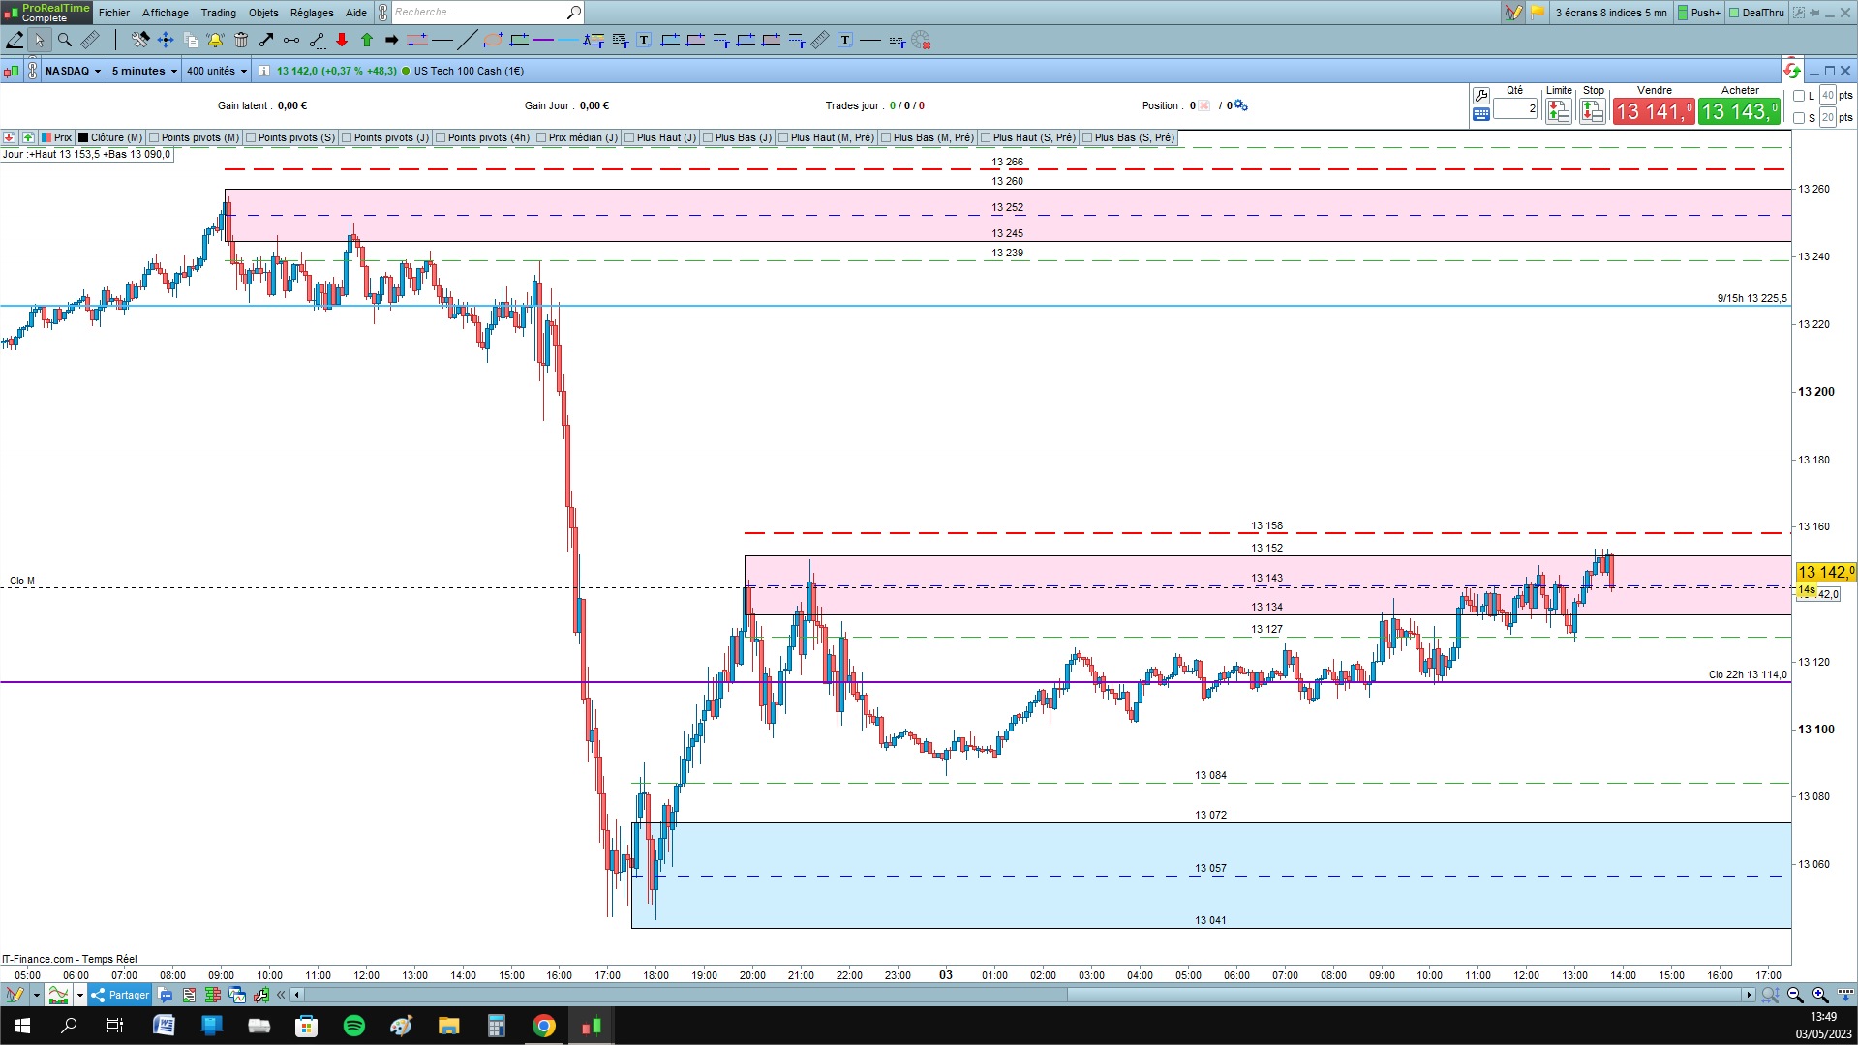The width and height of the screenshot is (1858, 1045).
Task: Click the Qté quantity input field
Action: coord(1515,108)
